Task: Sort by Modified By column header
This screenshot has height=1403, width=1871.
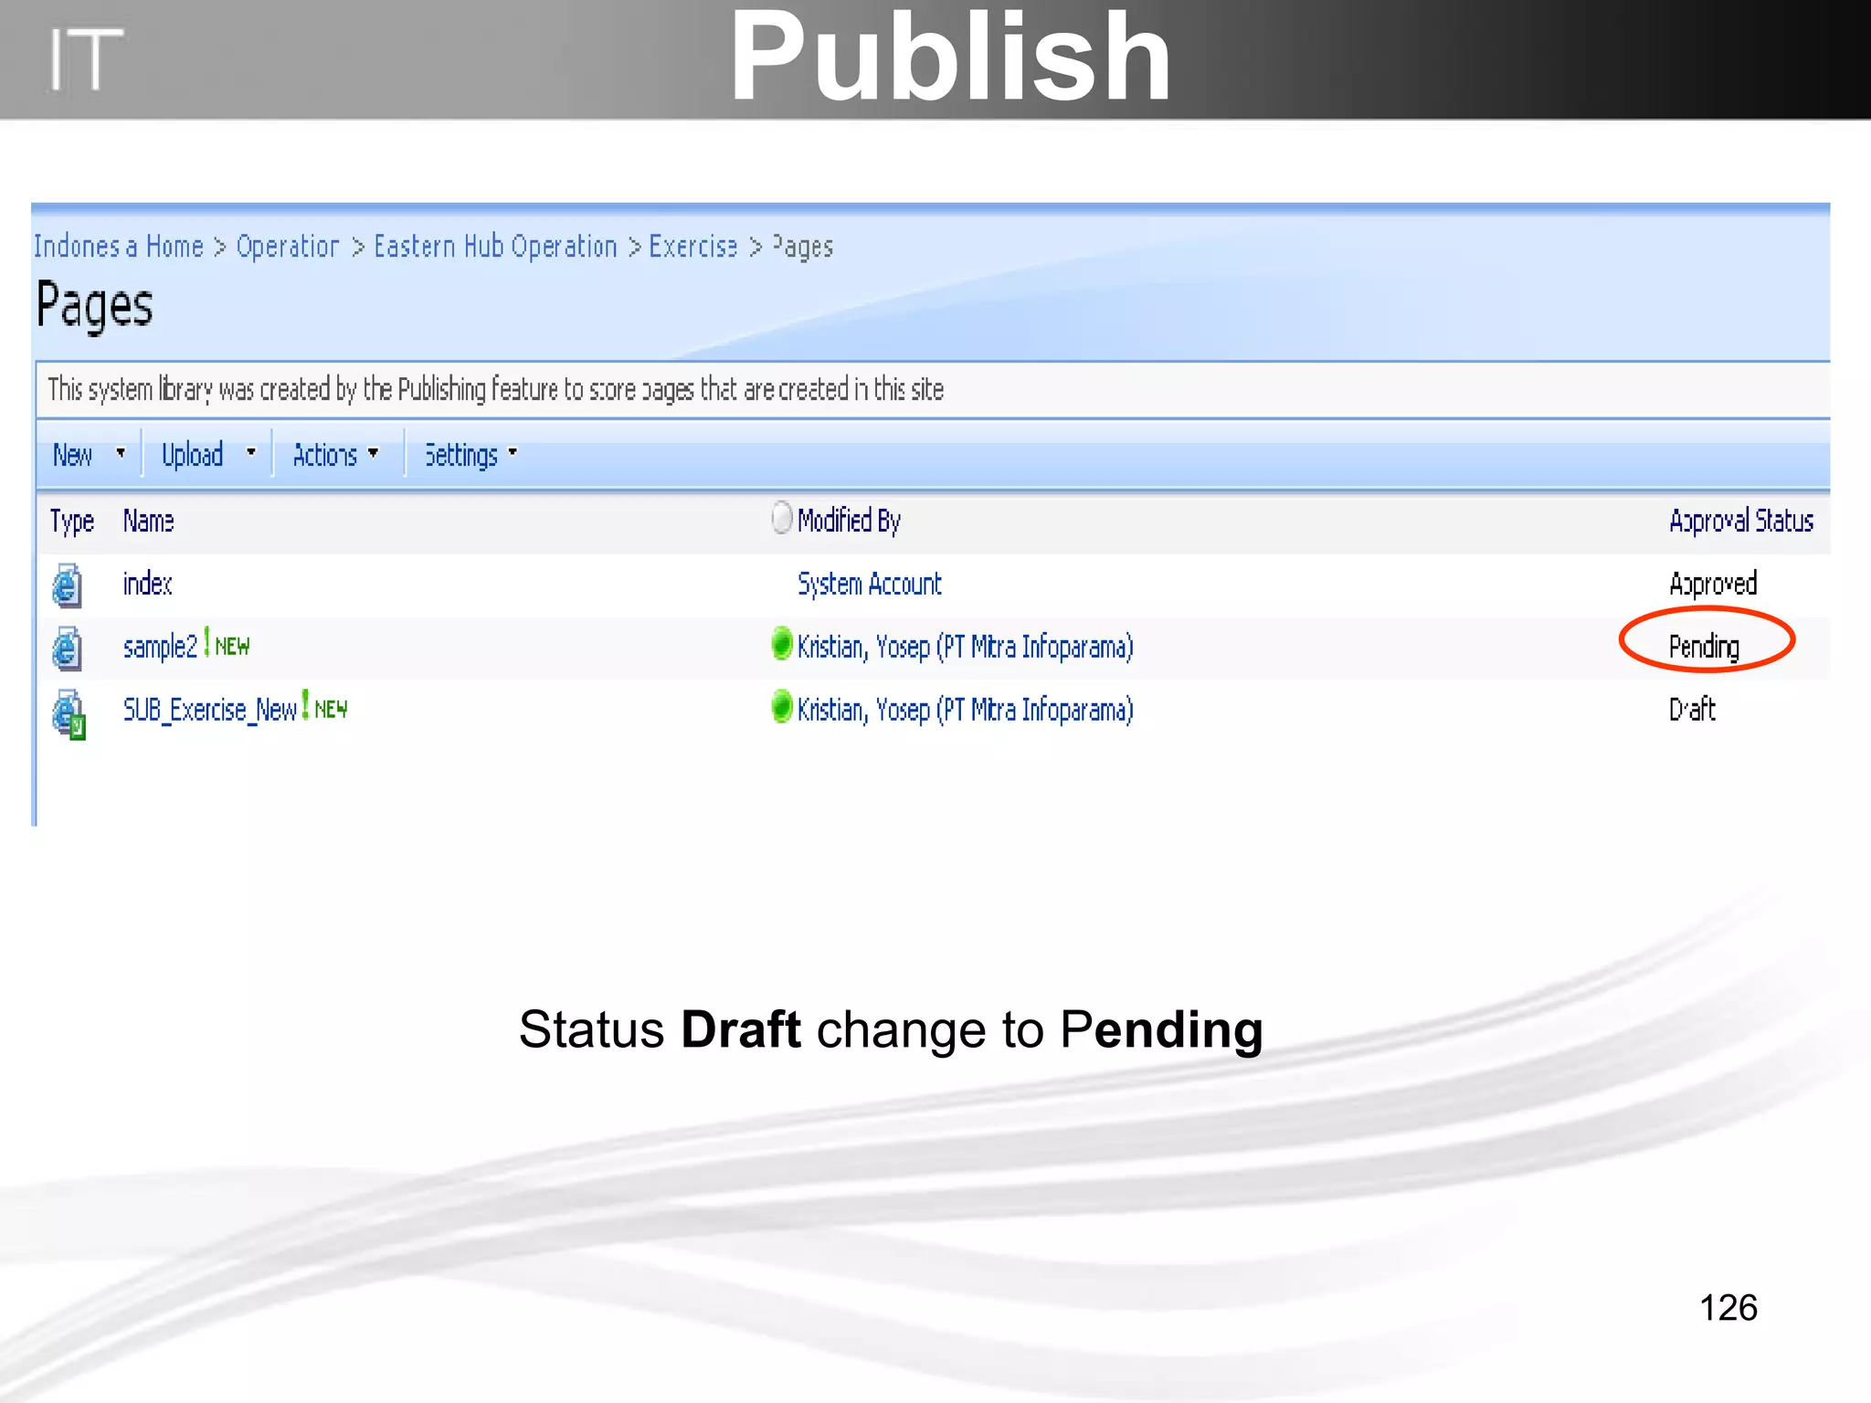Action: (x=849, y=521)
